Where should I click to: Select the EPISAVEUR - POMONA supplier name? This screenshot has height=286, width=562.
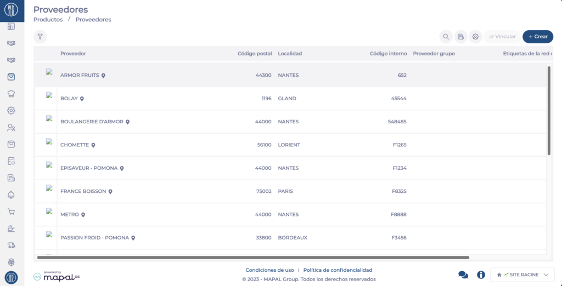click(x=89, y=168)
